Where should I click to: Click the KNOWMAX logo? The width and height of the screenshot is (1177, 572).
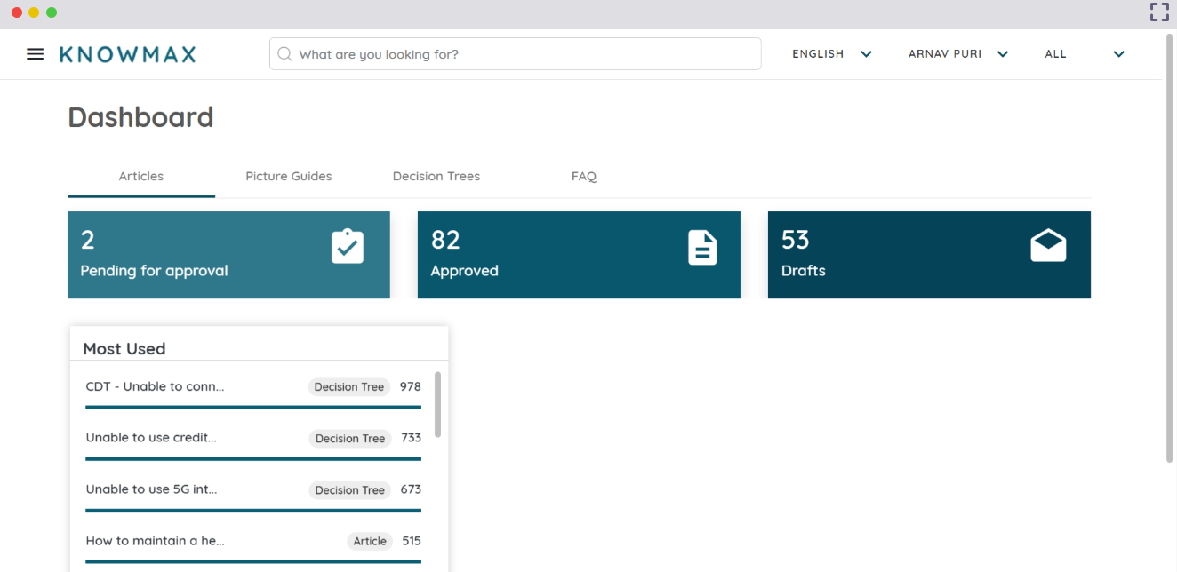click(x=126, y=53)
